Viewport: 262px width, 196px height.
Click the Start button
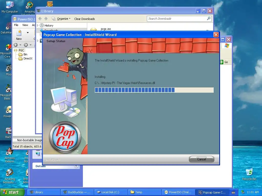12,192
